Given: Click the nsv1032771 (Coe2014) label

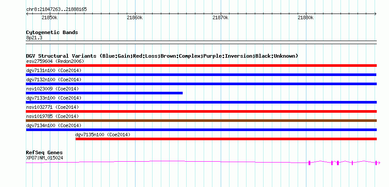Looking at the screenshot, I should 52,107.
